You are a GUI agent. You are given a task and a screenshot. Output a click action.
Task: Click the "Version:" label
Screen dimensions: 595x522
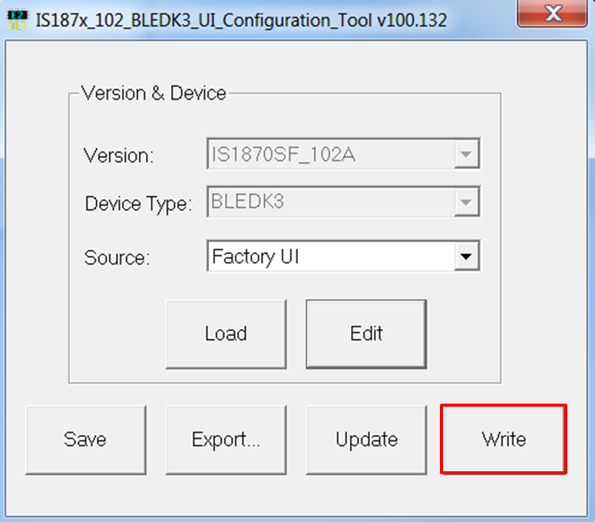pos(119,156)
